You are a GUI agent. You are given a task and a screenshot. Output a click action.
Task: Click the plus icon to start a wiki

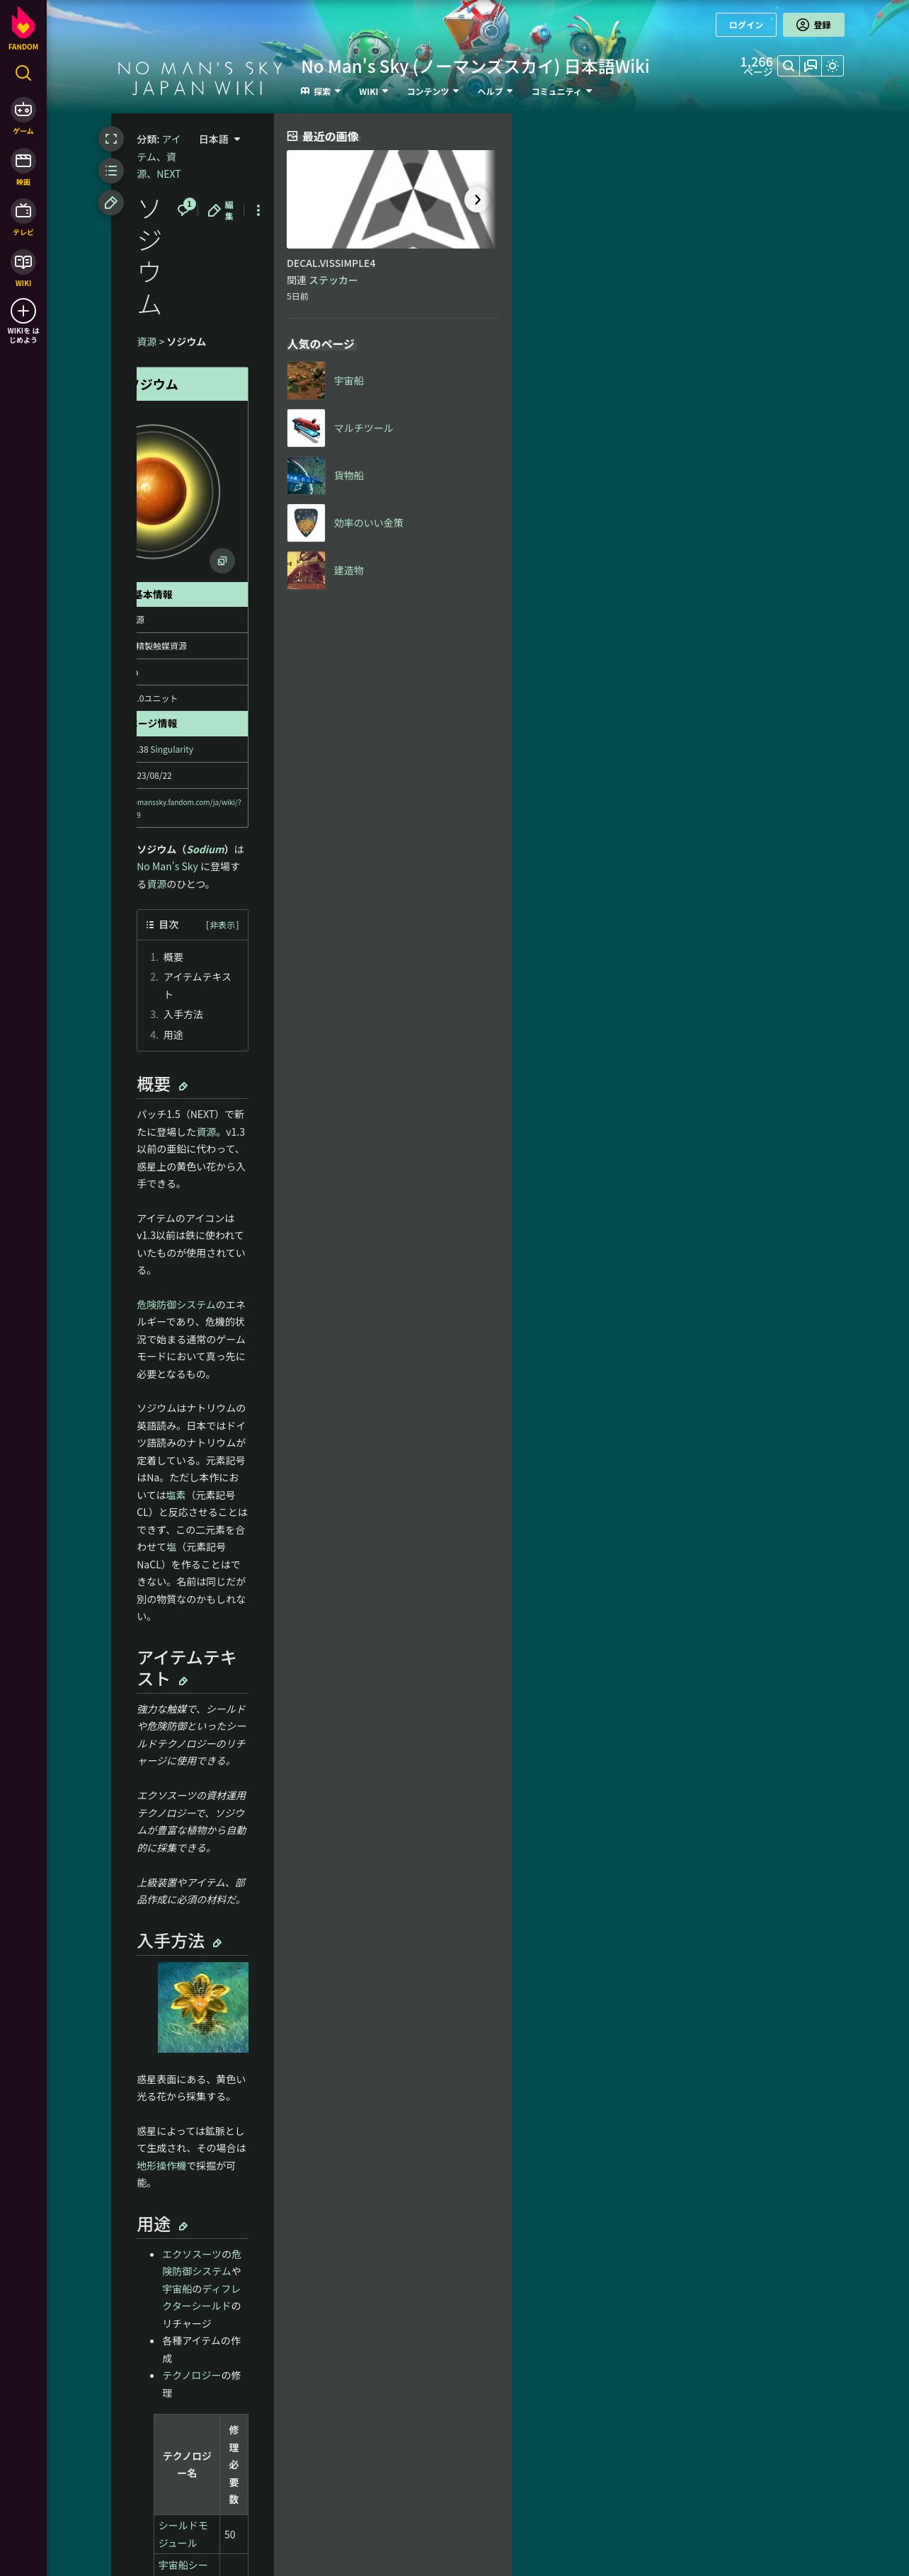coord(23,311)
